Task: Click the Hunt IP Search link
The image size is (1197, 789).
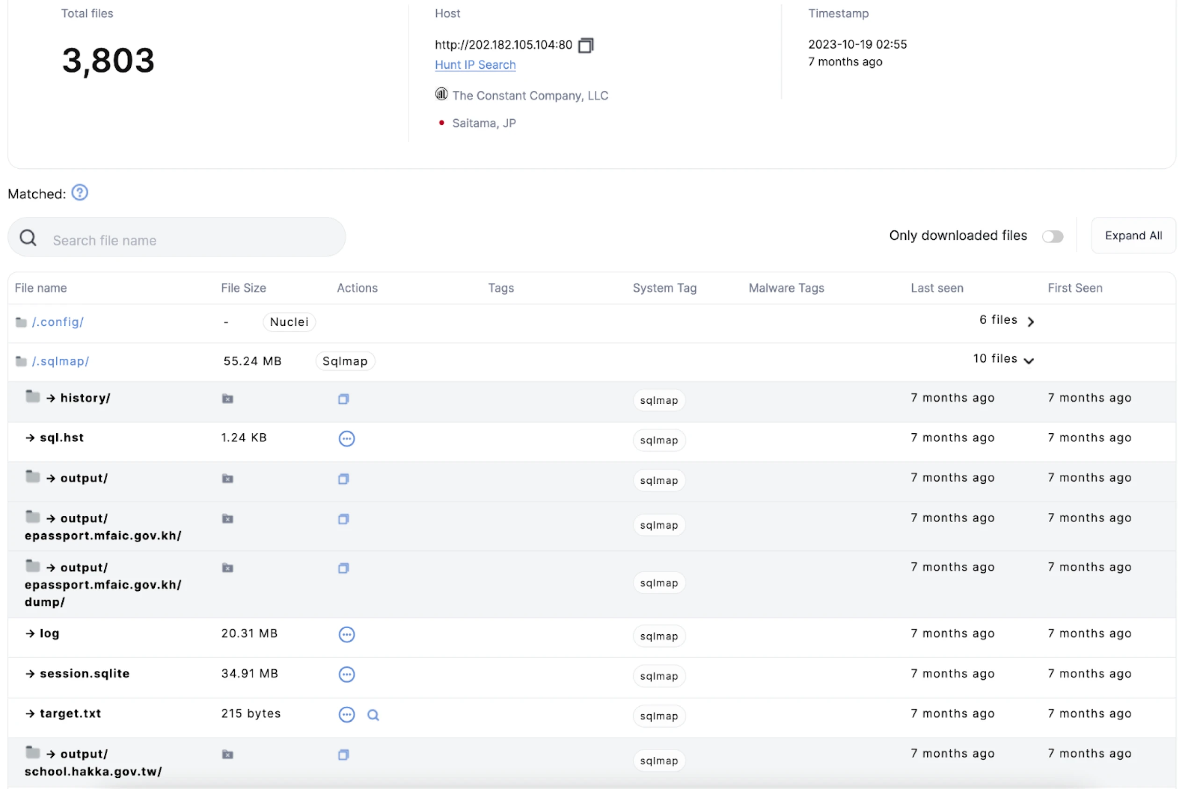Action: [x=476, y=65]
